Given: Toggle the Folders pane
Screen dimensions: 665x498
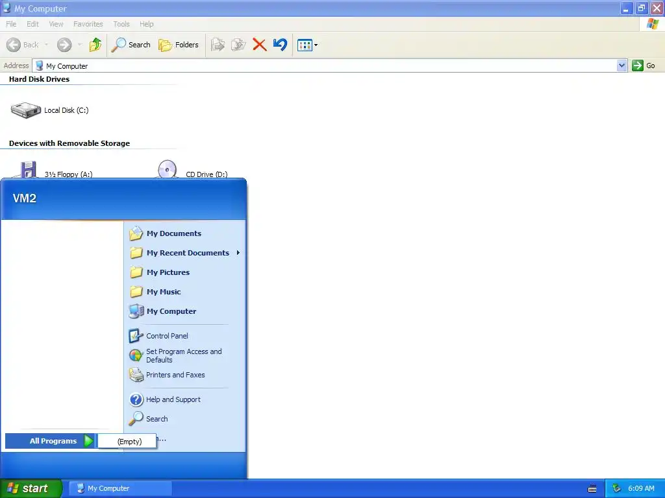Looking at the screenshot, I should (178, 45).
